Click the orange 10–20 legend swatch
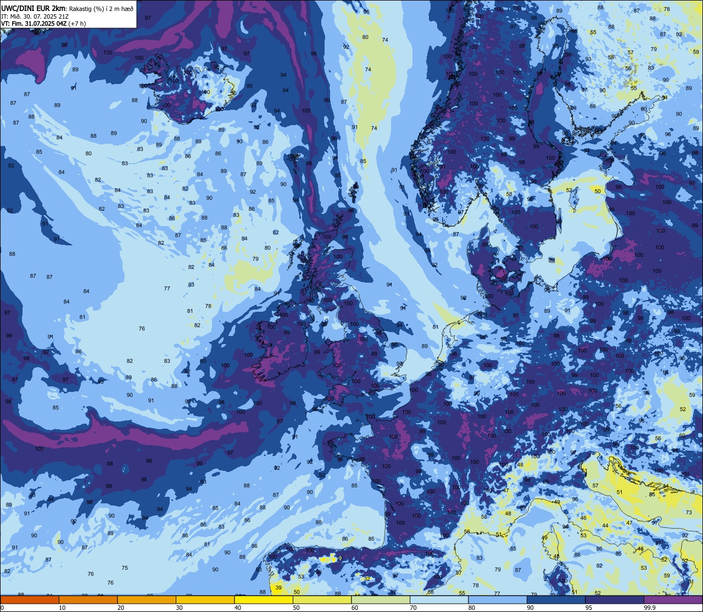703x612 pixels. 88,599
